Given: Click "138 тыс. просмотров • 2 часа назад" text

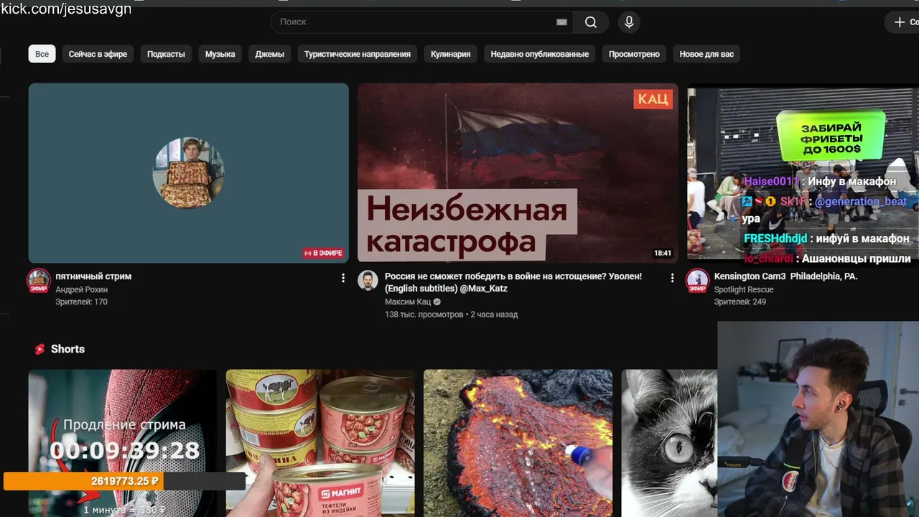Looking at the screenshot, I should [x=451, y=315].
